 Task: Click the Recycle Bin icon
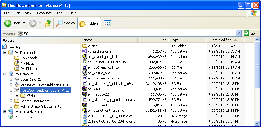11,117
